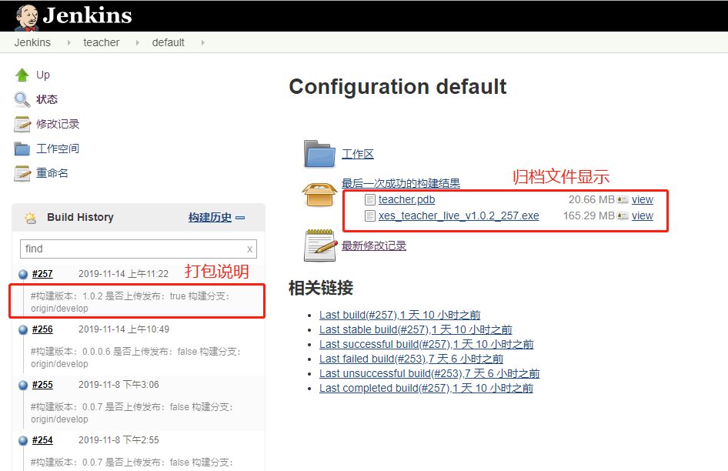
Task: Click the open box artifacts icon
Action: [319, 194]
